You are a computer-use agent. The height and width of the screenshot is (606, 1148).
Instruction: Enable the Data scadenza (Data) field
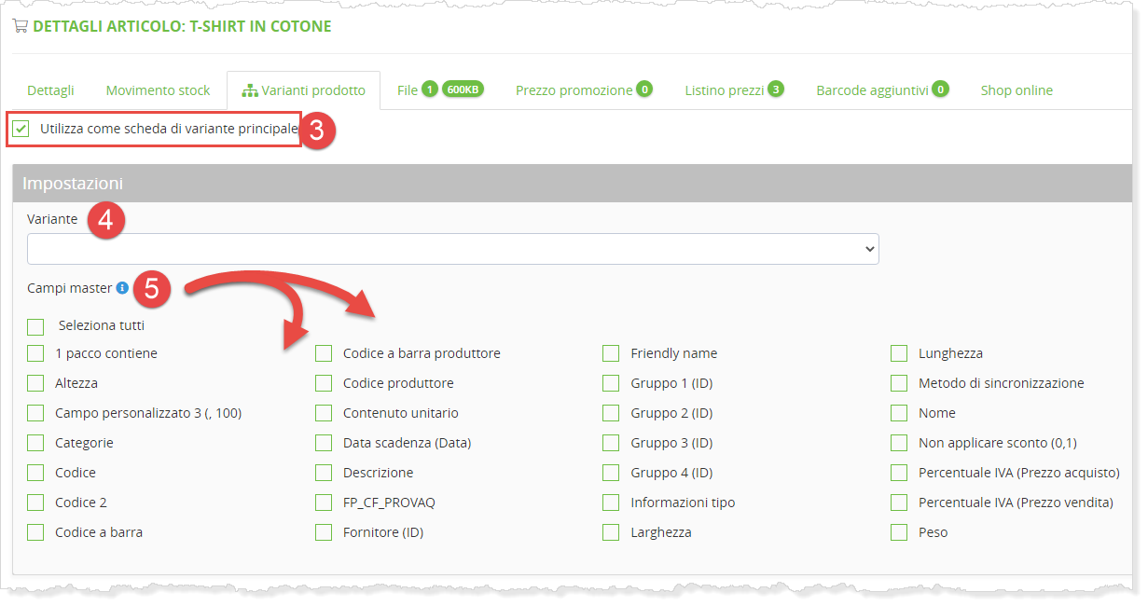(324, 443)
